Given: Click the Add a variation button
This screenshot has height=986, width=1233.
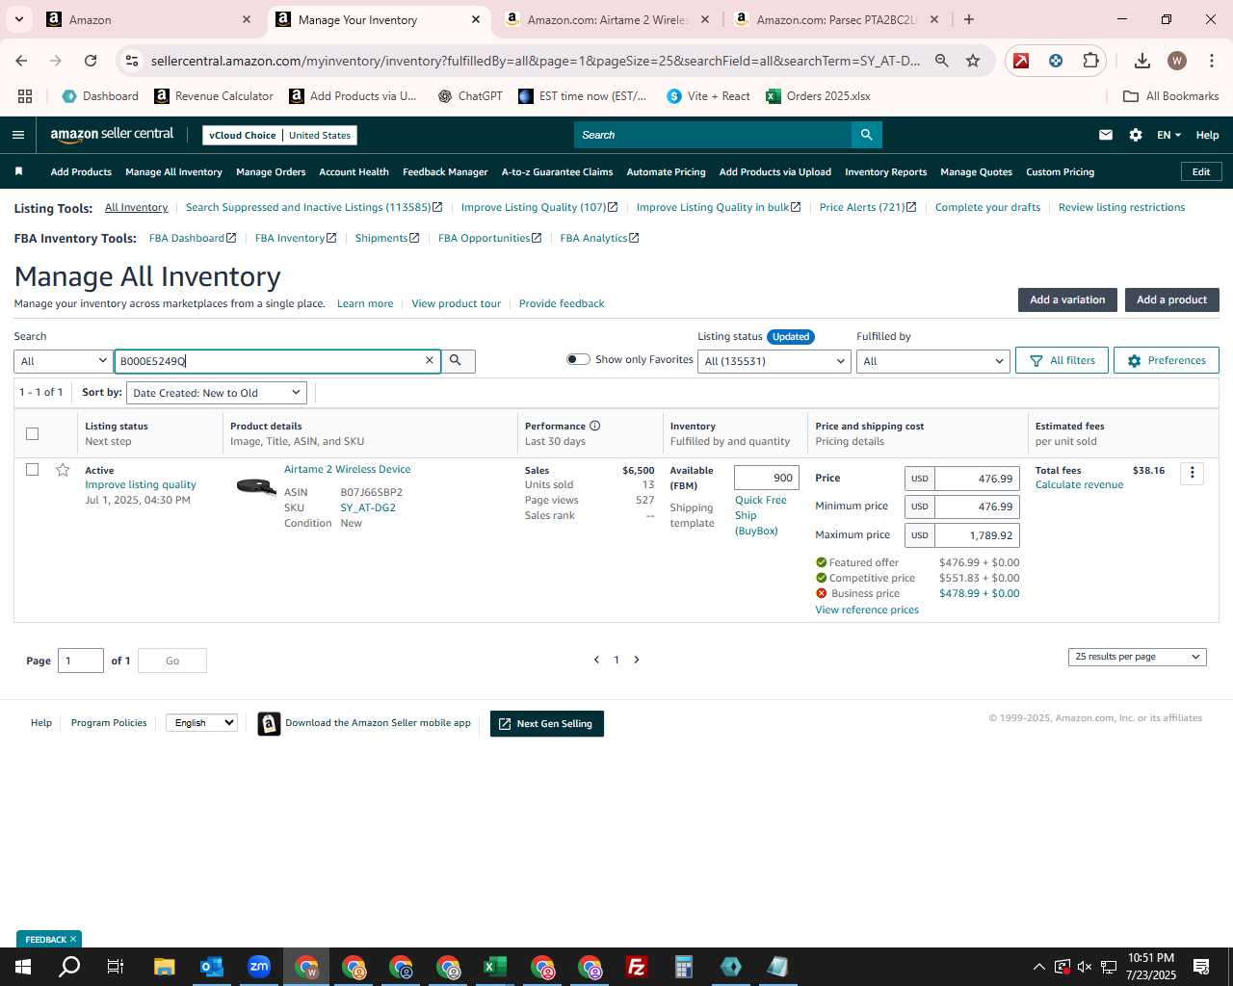Looking at the screenshot, I should [x=1067, y=299].
